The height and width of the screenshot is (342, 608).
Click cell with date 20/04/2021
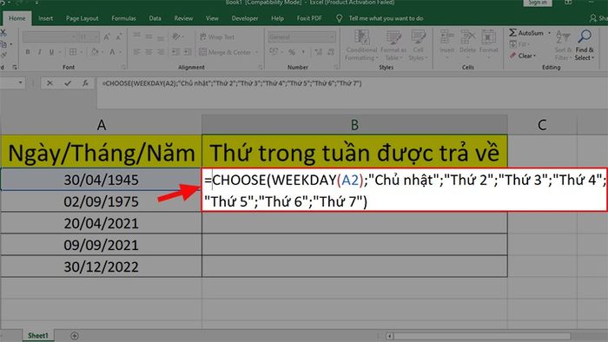102,223
